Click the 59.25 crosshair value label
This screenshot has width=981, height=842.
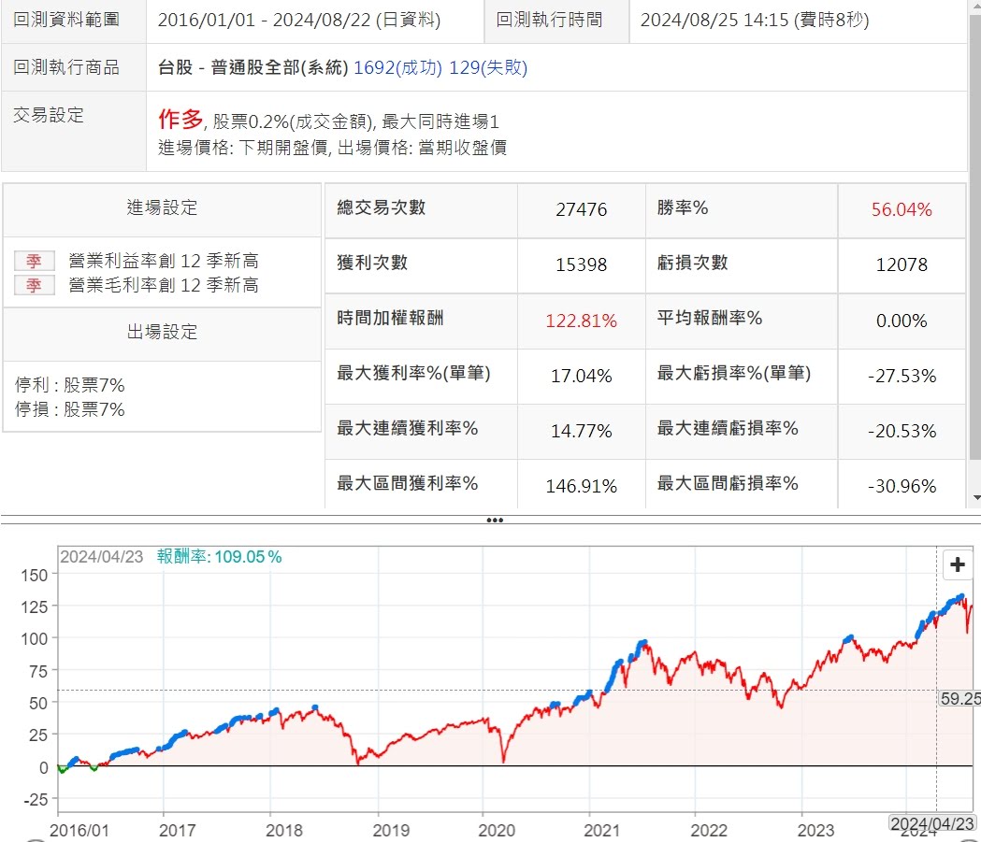coord(959,698)
